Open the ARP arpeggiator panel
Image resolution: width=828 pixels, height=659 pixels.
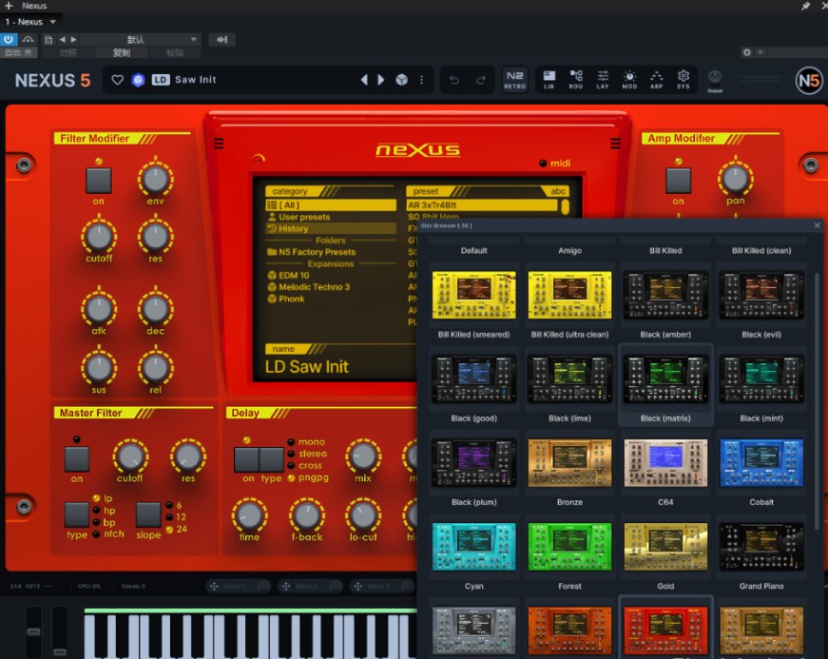pyautogui.click(x=656, y=80)
